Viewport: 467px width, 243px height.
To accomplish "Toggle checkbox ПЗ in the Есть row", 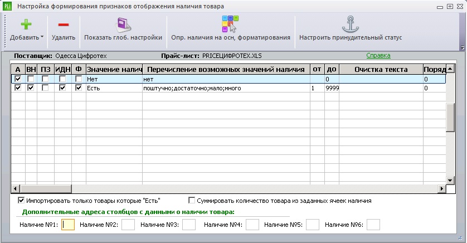I will (x=45, y=88).
